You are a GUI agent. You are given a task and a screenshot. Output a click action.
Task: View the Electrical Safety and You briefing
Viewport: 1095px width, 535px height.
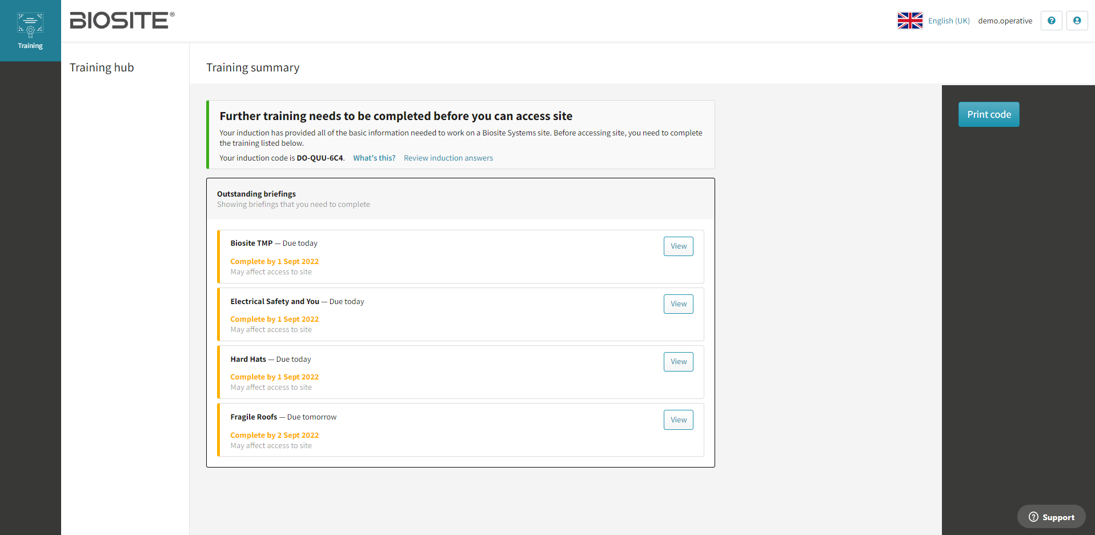(x=679, y=304)
